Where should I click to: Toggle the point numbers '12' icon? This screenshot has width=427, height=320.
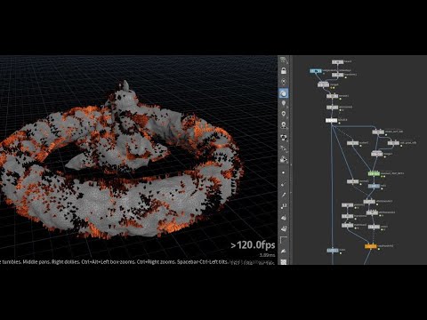pos(284,205)
